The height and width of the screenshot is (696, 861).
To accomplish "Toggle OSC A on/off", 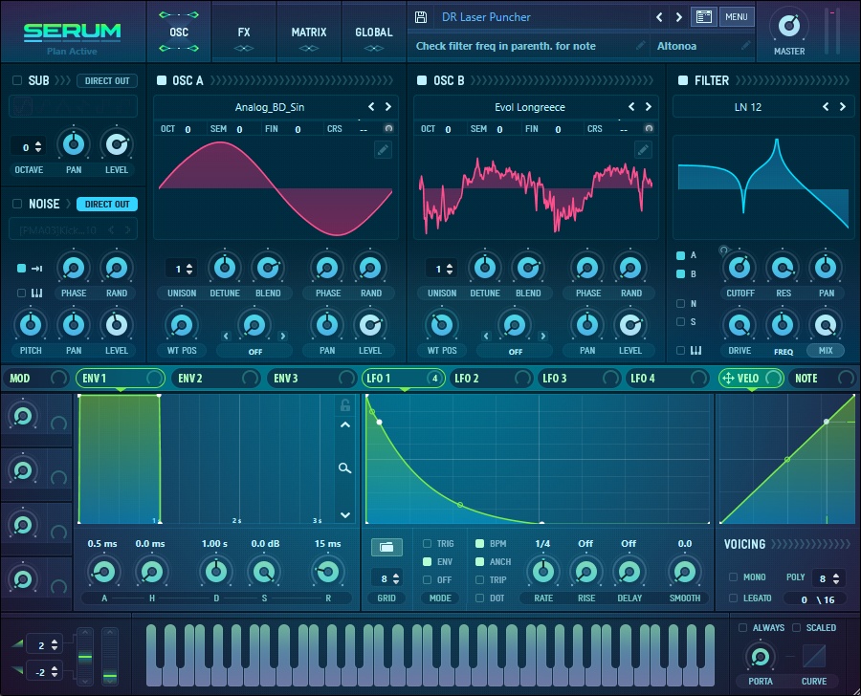I will point(162,80).
